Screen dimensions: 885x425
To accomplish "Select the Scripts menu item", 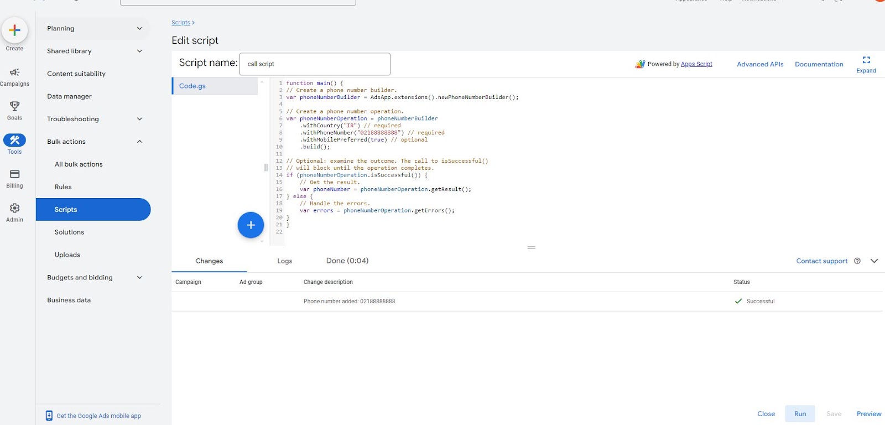I will click(93, 210).
